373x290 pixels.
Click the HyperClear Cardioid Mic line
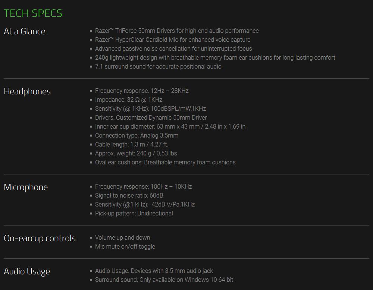coord(173,40)
